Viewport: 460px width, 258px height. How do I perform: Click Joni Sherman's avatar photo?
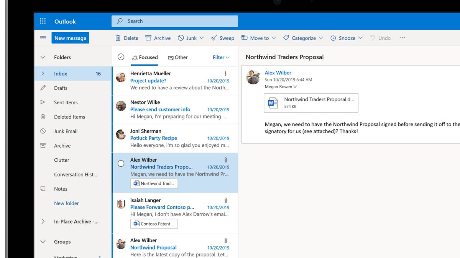tap(121, 135)
